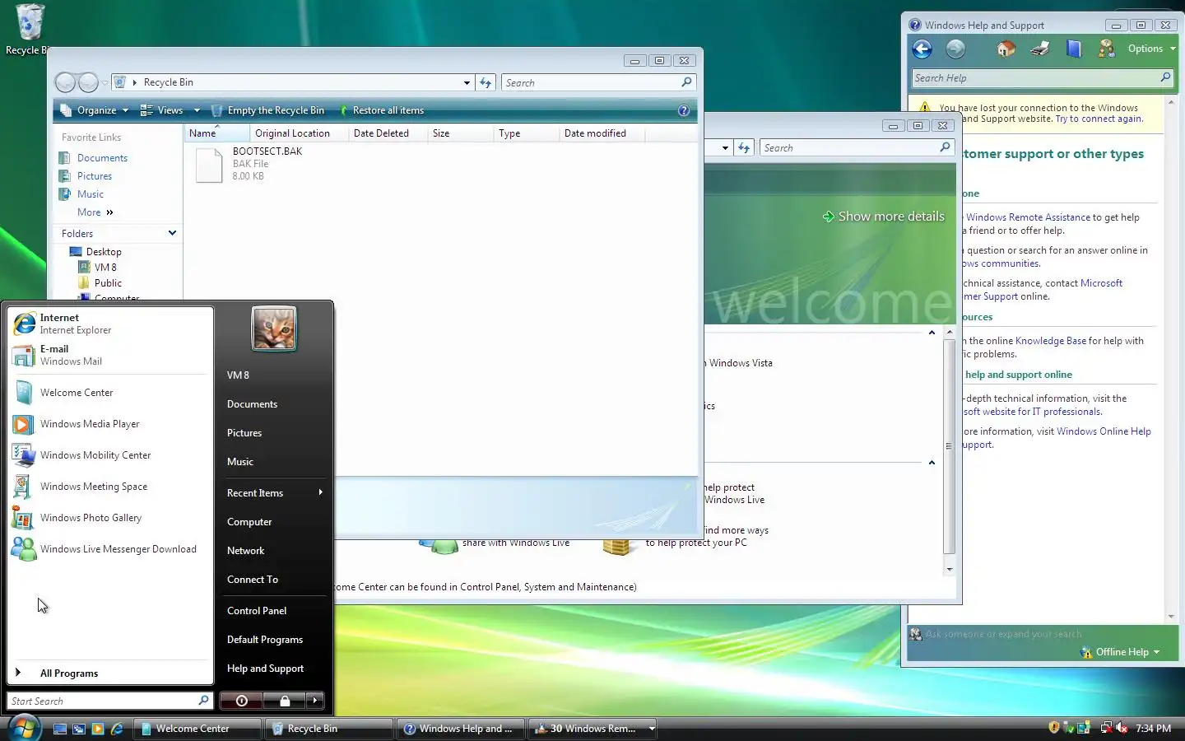This screenshot has height=741, width=1185.
Task: Click Restore all items
Action: 381,110
